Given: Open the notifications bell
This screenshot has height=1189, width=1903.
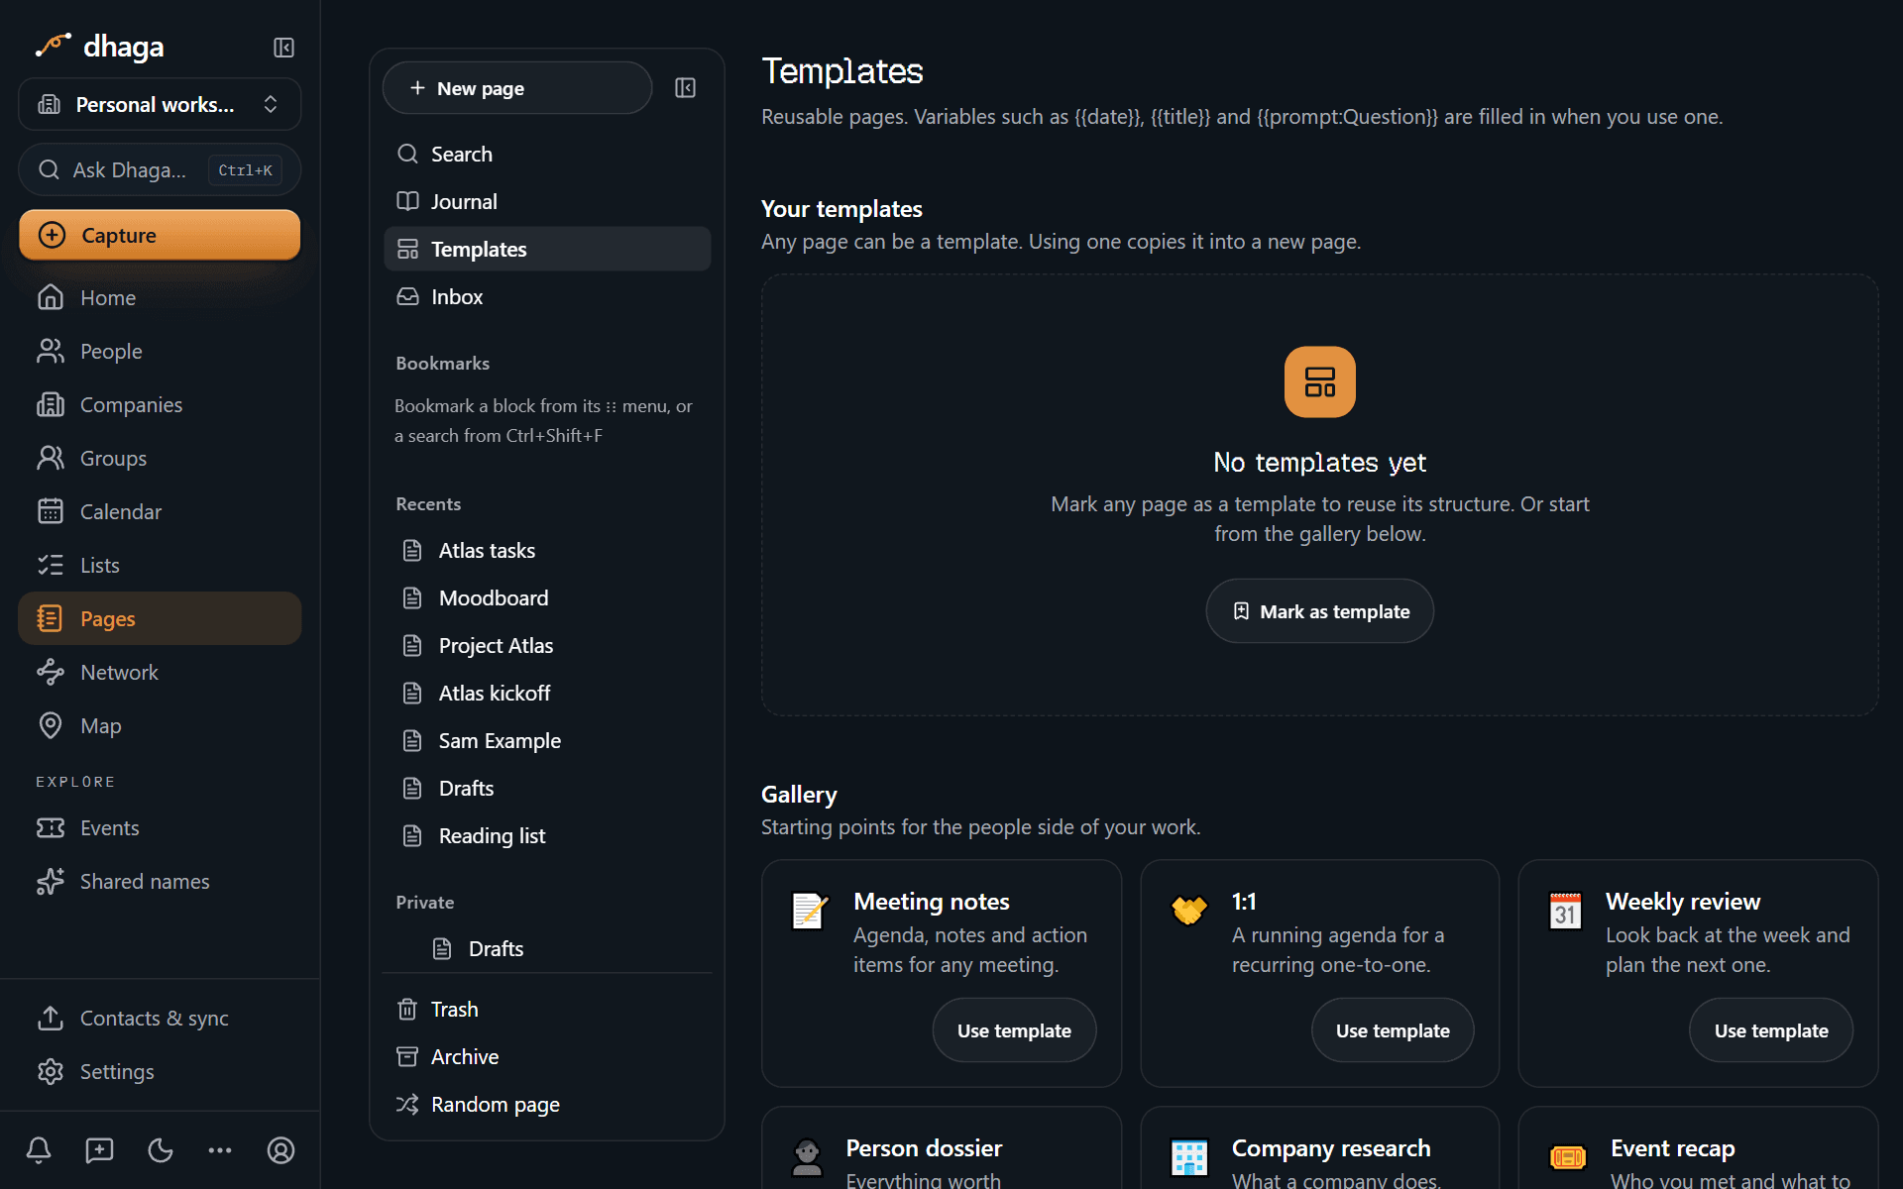Looking at the screenshot, I should pyautogui.click(x=39, y=1150).
